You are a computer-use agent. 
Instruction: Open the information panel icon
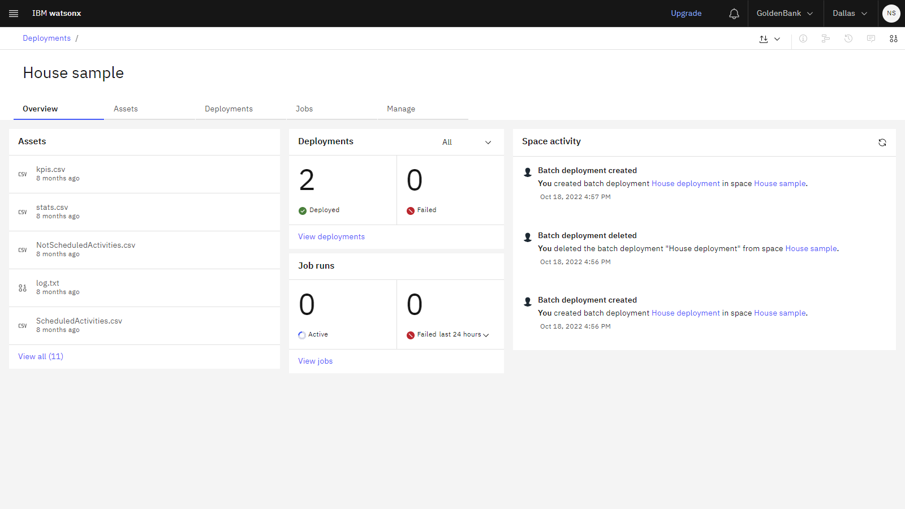pyautogui.click(x=803, y=38)
